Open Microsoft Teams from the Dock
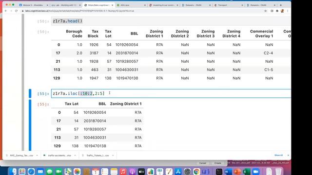 pos(206,172)
